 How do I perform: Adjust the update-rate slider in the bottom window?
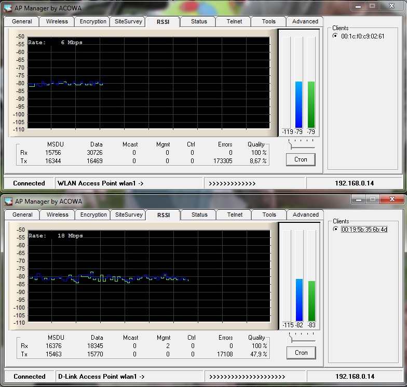pyautogui.click(x=291, y=339)
